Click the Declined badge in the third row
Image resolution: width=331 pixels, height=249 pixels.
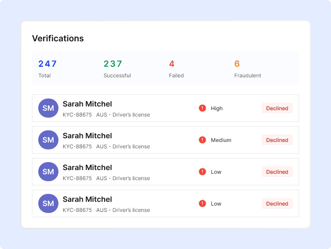tap(277, 172)
